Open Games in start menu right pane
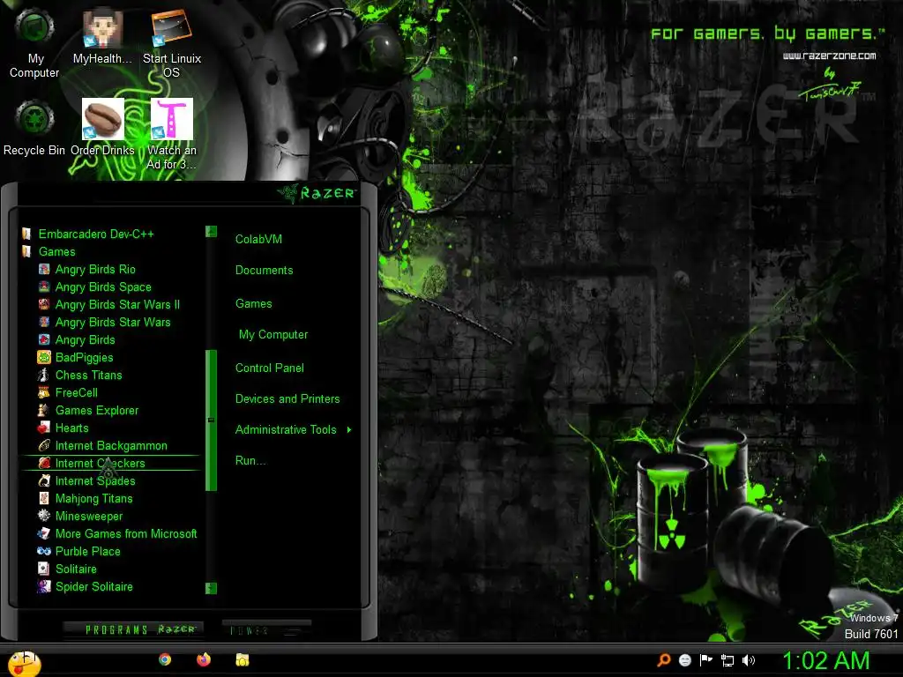The image size is (903, 677). tap(253, 303)
